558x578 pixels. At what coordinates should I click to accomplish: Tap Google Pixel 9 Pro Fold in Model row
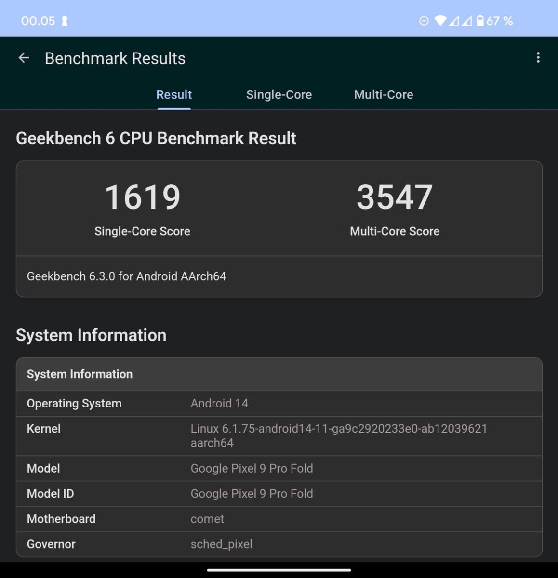[252, 468]
